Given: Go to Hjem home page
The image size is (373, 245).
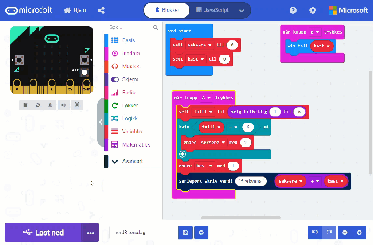Looking at the screenshot, I should (x=75, y=10).
